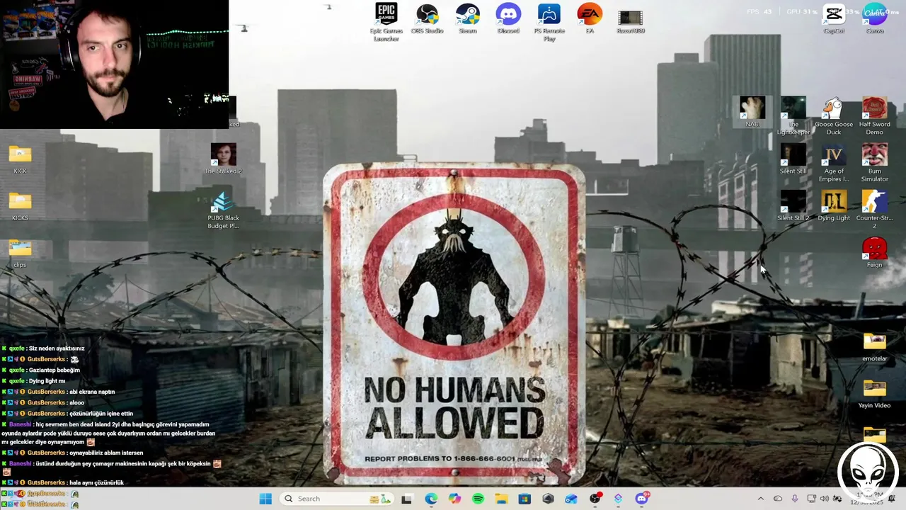The image size is (906, 510).
Task: Select the emotelar folder
Action: coord(875,347)
